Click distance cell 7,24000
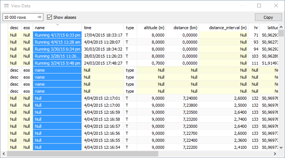The image size is (285, 158). tap(182, 98)
